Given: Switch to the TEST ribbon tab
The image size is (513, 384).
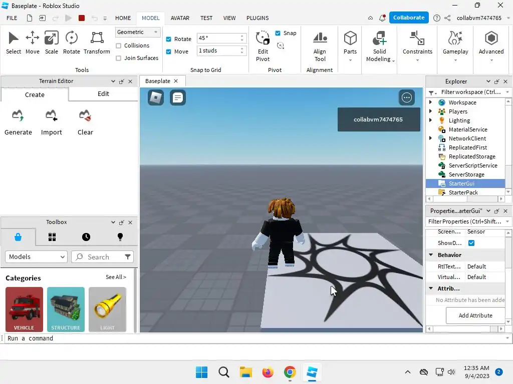Looking at the screenshot, I should click(x=206, y=18).
